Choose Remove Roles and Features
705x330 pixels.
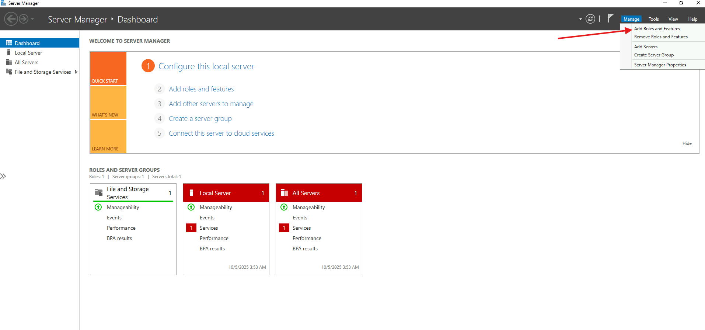click(661, 37)
